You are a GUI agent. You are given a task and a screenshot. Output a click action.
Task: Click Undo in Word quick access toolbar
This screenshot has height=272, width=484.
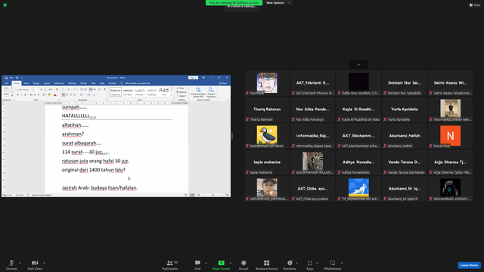[x=11, y=78]
